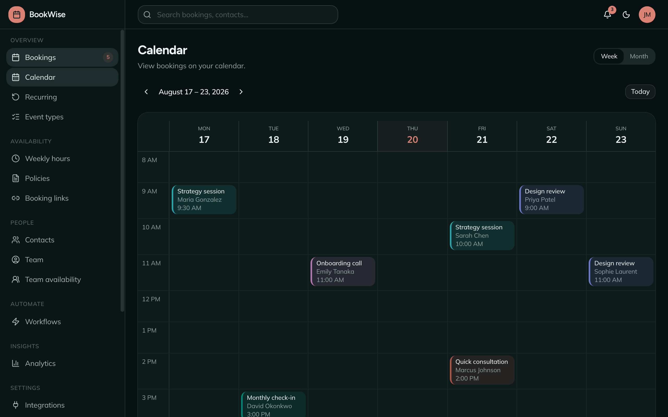
Task: Select Wednesday 19 column header
Action: pyautogui.click(x=343, y=136)
